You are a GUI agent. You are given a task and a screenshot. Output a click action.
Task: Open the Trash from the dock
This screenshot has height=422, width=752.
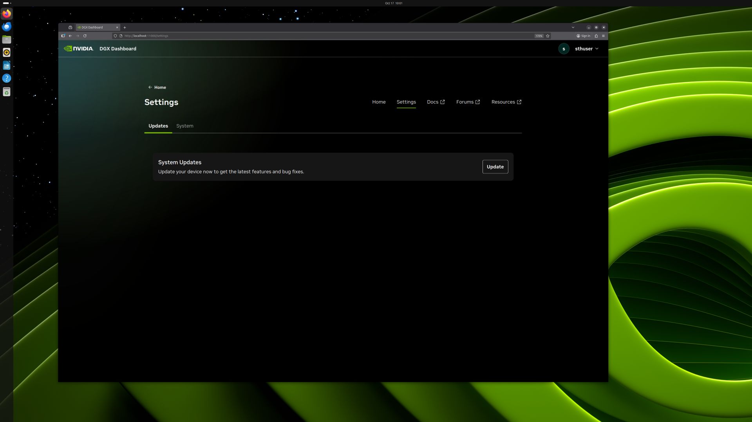pos(7,92)
